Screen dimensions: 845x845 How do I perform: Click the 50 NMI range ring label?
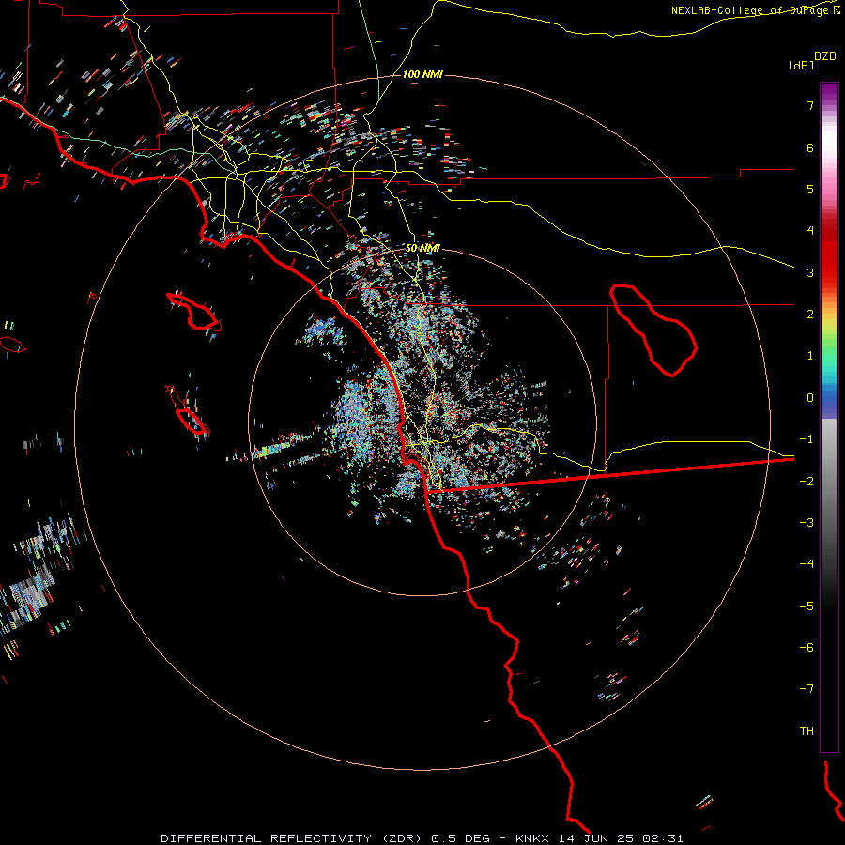click(422, 248)
